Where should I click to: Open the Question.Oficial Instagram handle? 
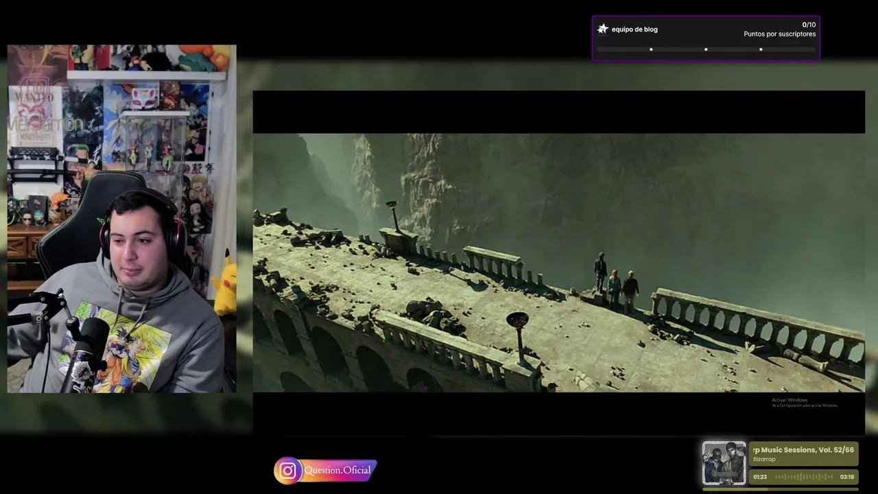coord(337,471)
